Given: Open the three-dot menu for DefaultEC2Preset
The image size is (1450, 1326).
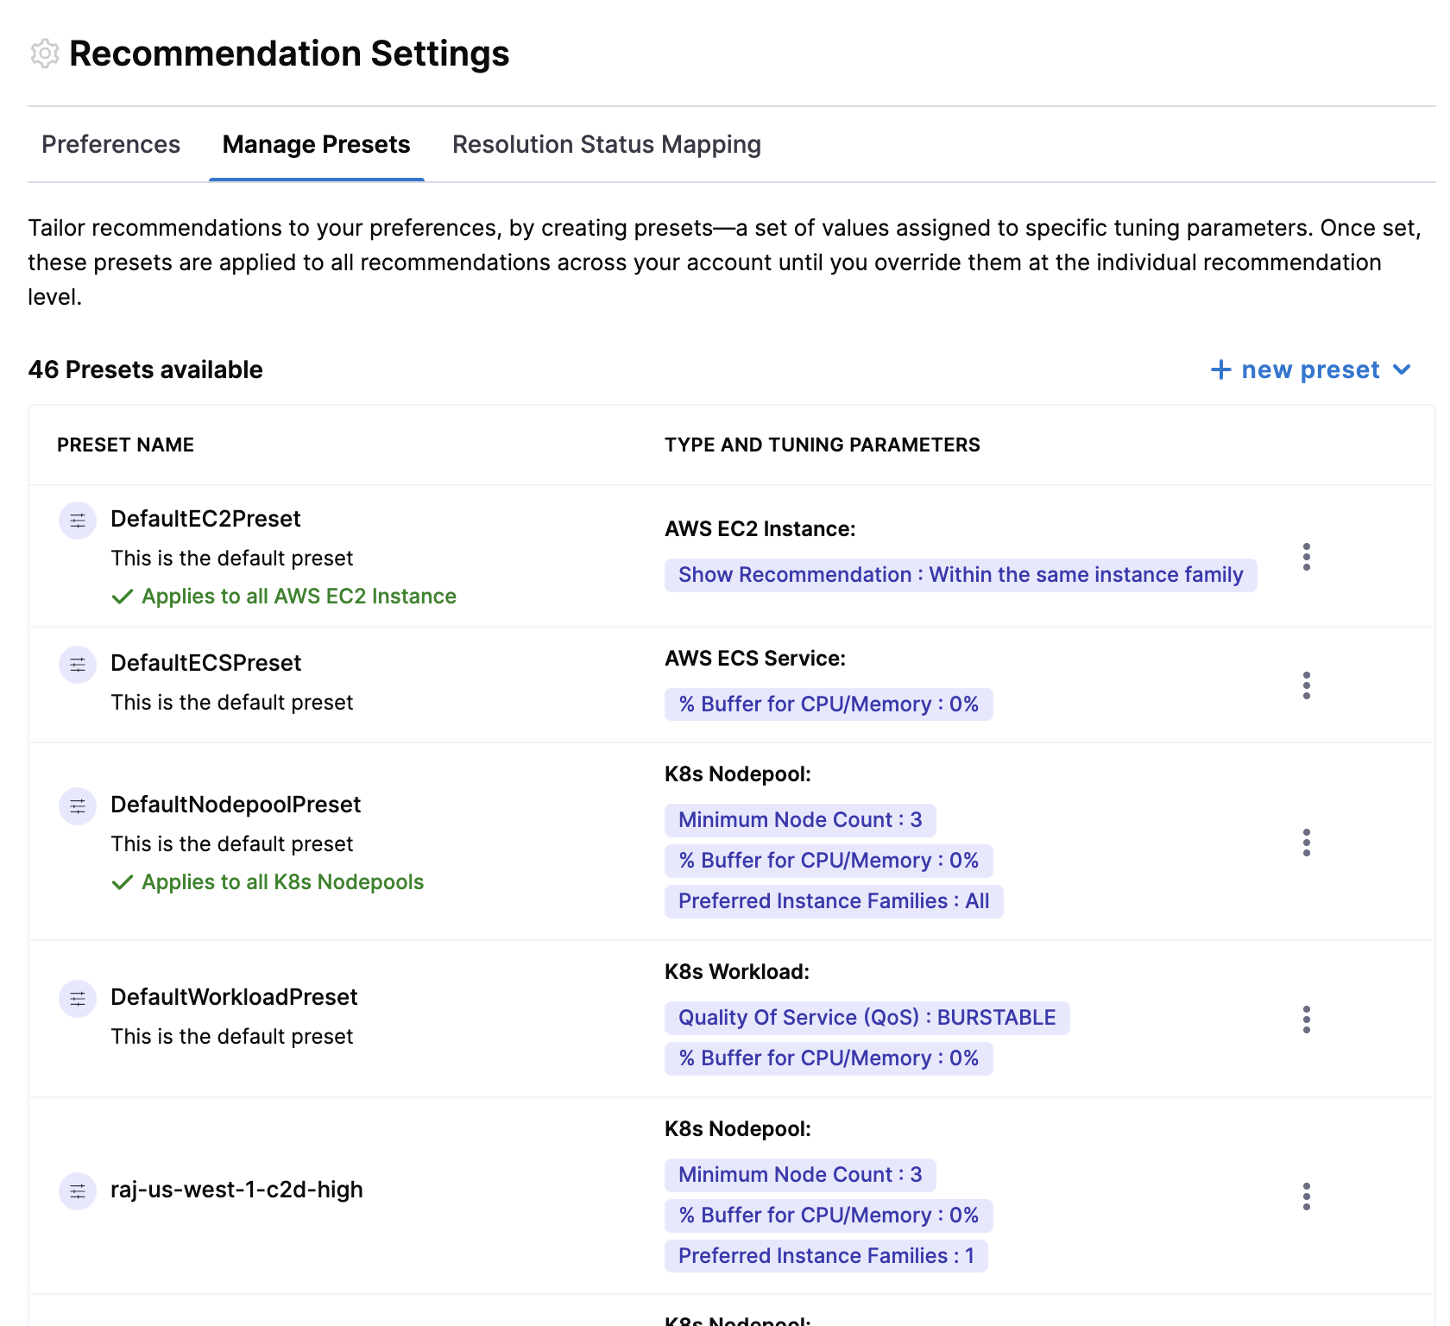Looking at the screenshot, I should [1306, 557].
